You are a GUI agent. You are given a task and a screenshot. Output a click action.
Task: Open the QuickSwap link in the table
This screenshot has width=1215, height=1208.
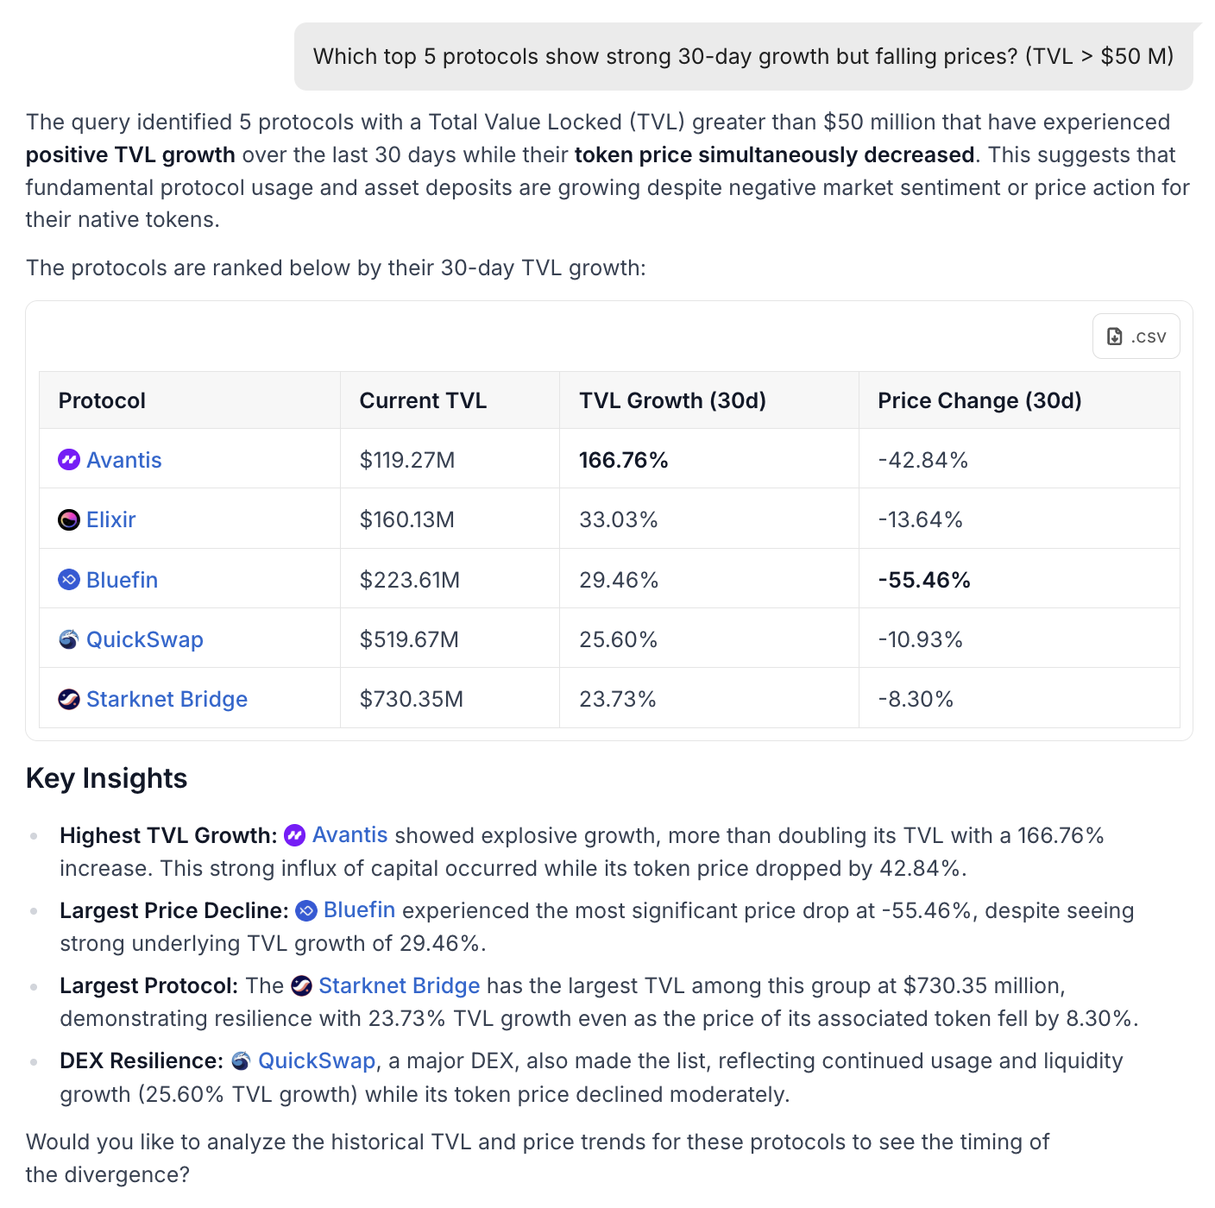(x=145, y=639)
